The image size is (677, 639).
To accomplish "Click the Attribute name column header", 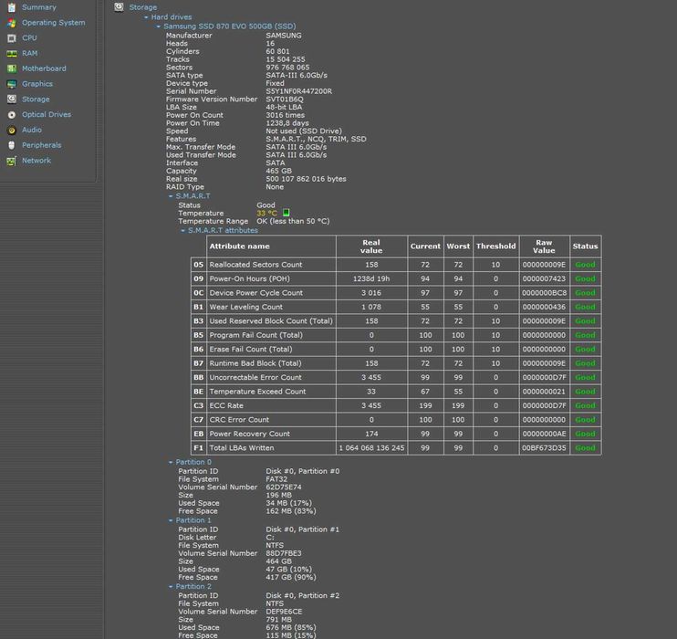I will point(271,246).
